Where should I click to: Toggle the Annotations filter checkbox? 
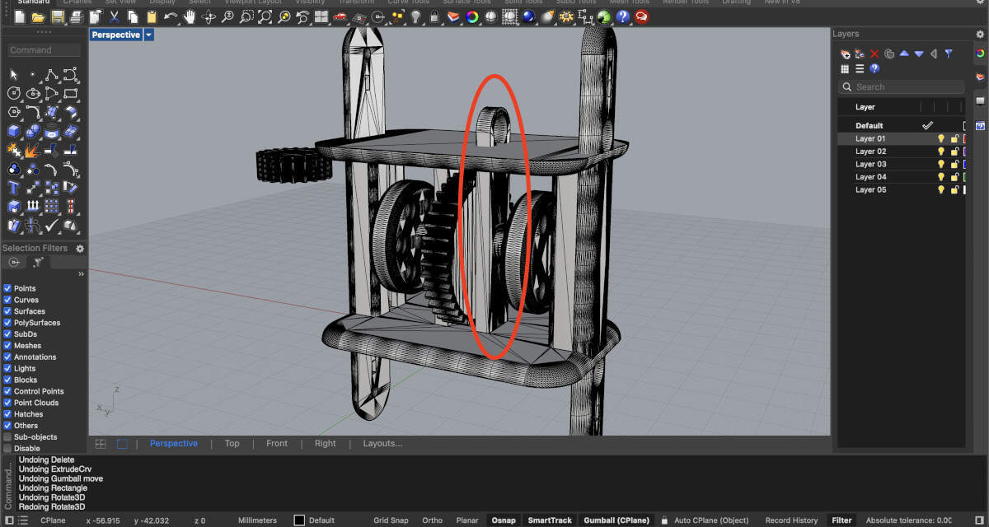coord(7,357)
